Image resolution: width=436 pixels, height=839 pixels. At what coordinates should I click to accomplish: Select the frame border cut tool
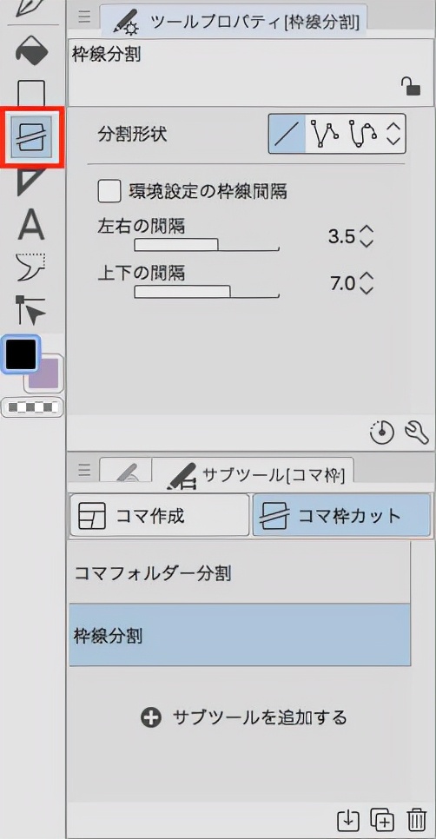(x=32, y=137)
